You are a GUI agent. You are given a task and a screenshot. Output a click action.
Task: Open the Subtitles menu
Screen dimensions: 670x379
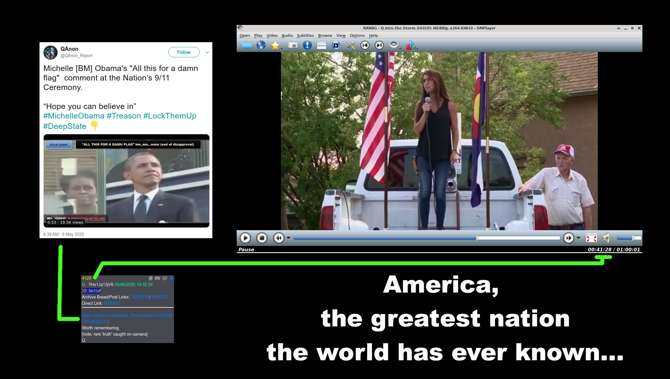pyautogui.click(x=305, y=36)
